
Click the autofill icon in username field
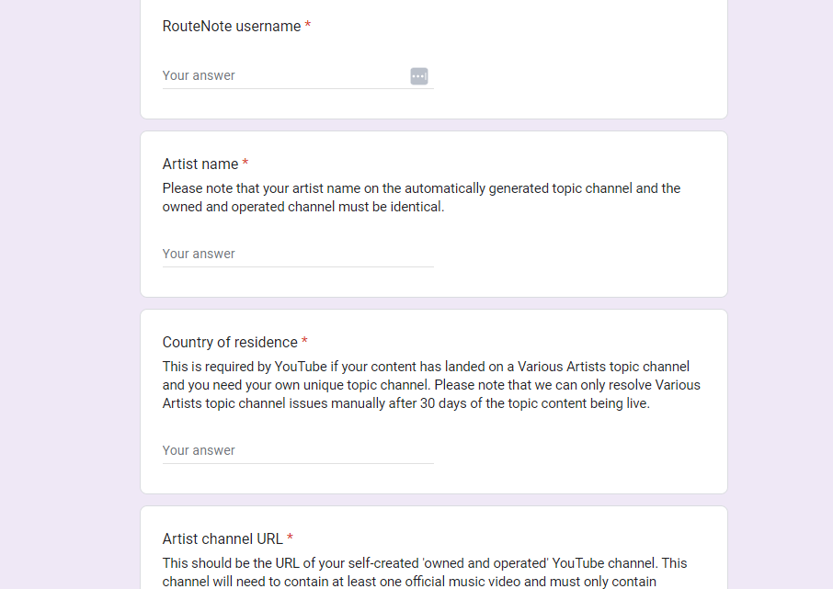[419, 76]
